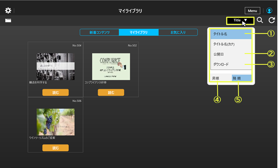The width and height of the screenshot is (279, 168).
Task: Click the Menu button
Action: click(252, 11)
